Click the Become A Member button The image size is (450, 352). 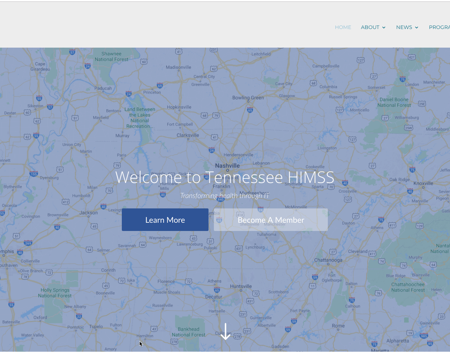point(271,220)
